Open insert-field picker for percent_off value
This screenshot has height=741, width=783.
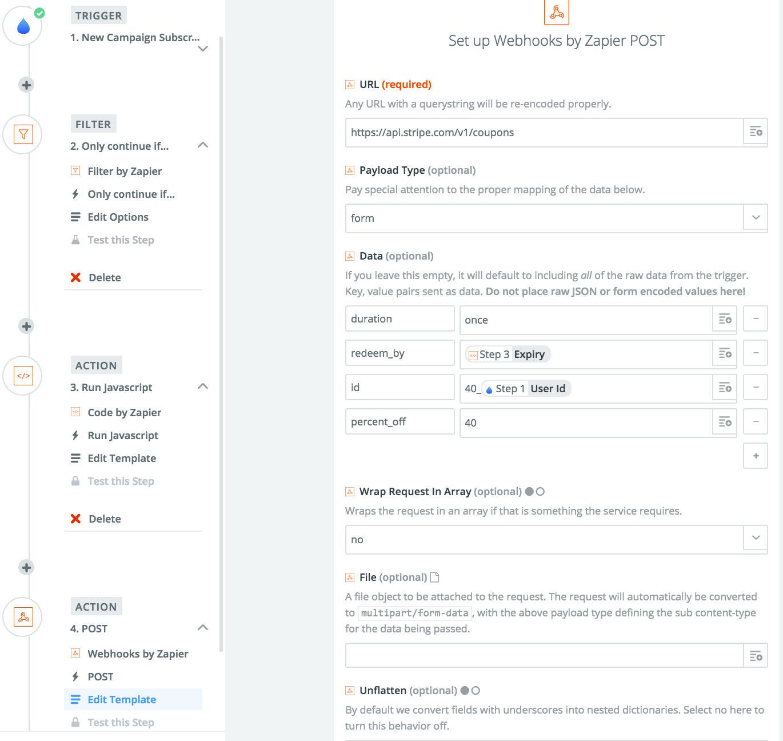click(725, 422)
